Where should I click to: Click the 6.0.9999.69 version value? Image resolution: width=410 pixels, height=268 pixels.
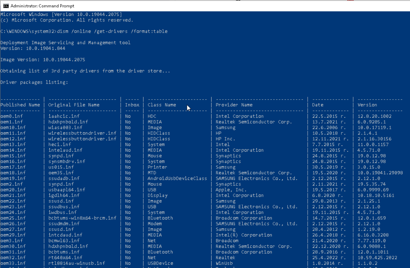(x=373, y=190)
